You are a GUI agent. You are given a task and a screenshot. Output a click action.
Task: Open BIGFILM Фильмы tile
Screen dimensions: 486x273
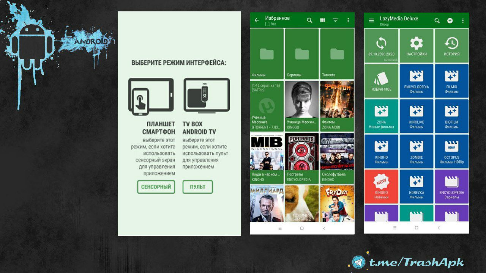451,116
